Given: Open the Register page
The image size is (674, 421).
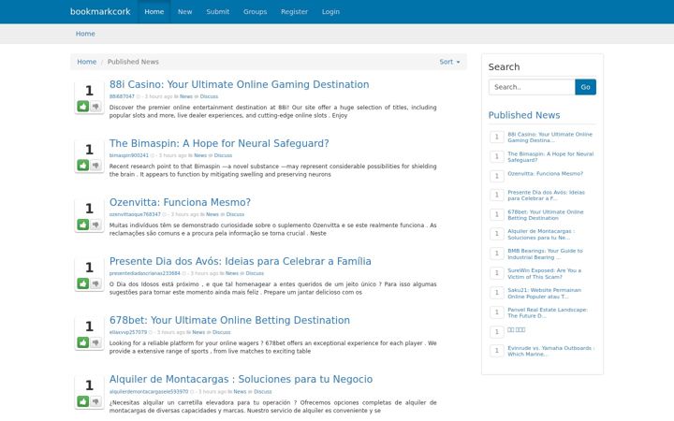Looking at the screenshot, I should pos(294,11).
